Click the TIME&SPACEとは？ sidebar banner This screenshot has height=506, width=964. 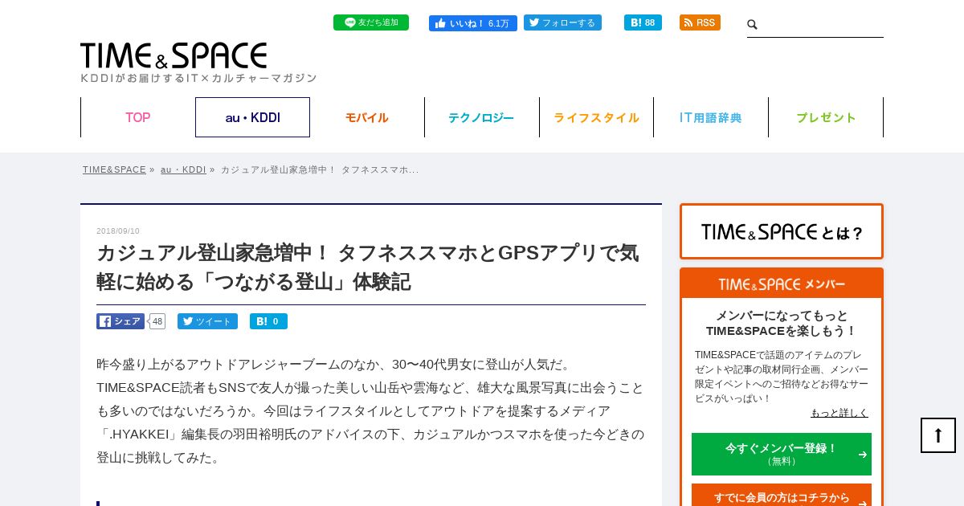click(x=782, y=231)
